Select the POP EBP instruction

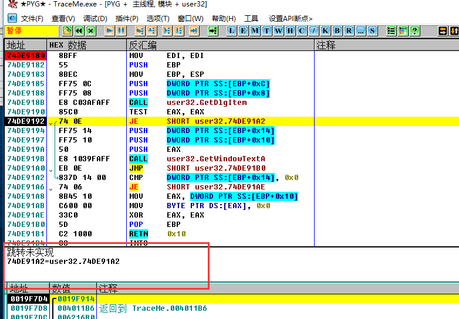(x=155, y=224)
